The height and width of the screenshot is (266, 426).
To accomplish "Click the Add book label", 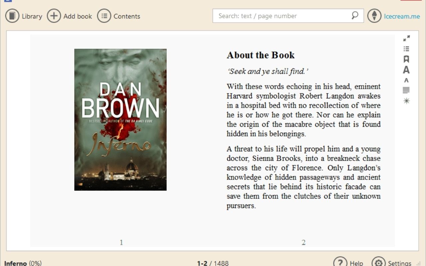I will coord(78,16).
